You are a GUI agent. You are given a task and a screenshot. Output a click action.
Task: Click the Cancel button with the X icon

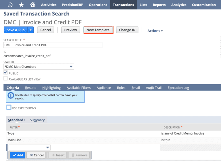[36, 155]
